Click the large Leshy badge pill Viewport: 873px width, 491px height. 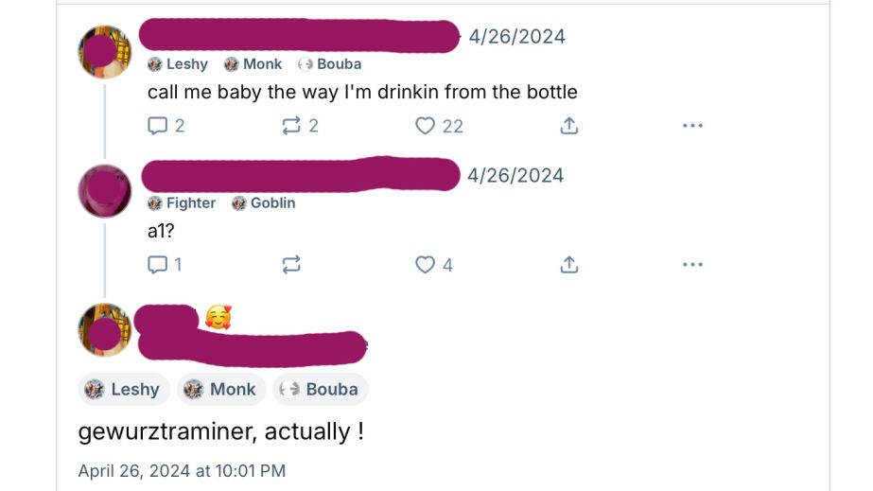click(124, 389)
